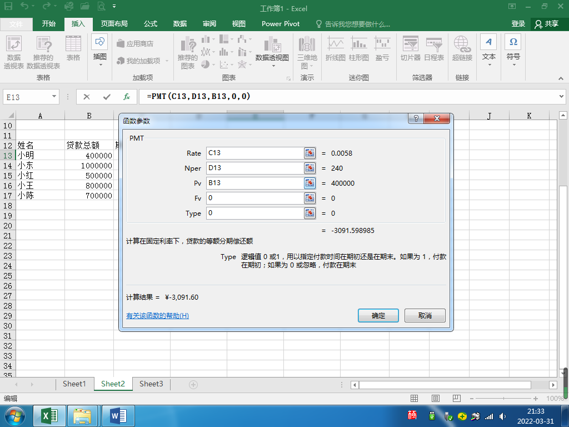This screenshot has height=427, width=569.
Task: Click the dialog help question mark button
Action: pos(416,118)
